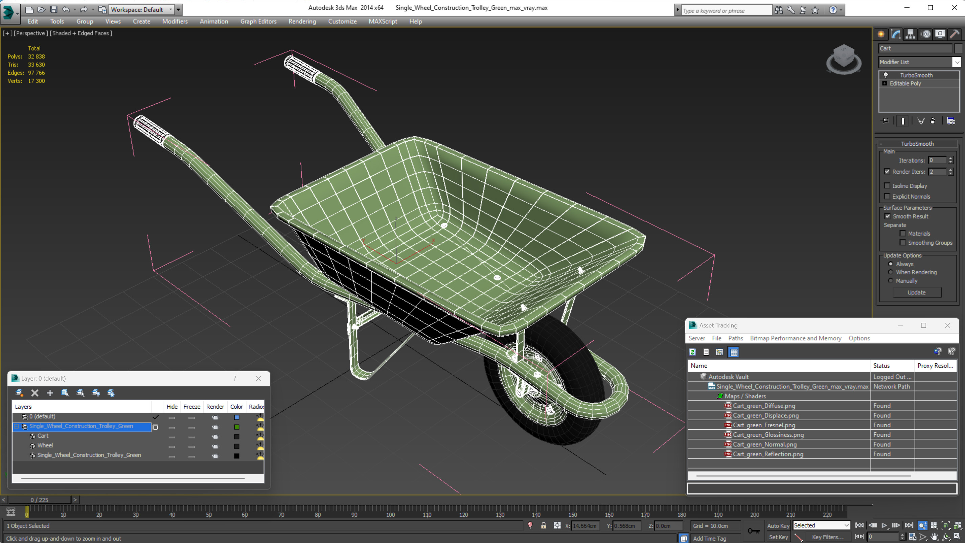This screenshot has width=965, height=543.
Task: Click the object name field Cart
Action: pyautogui.click(x=915, y=48)
